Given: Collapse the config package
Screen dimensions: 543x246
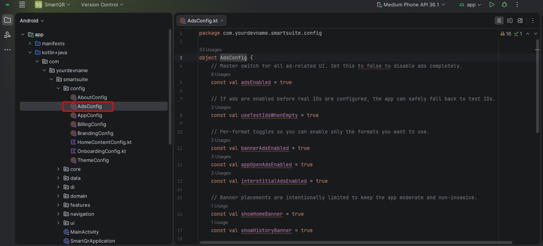Looking at the screenshot, I should pos(58,88).
